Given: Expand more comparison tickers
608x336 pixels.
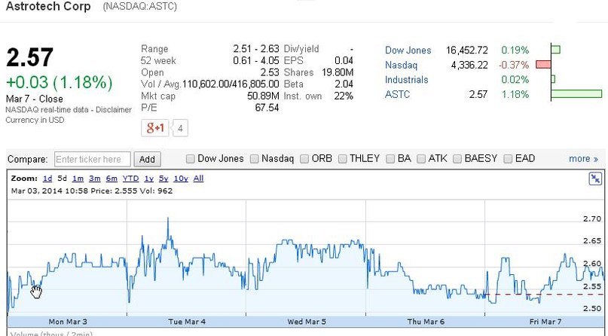Looking at the screenshot, I should pyautogui.click(x=583, y=159).
